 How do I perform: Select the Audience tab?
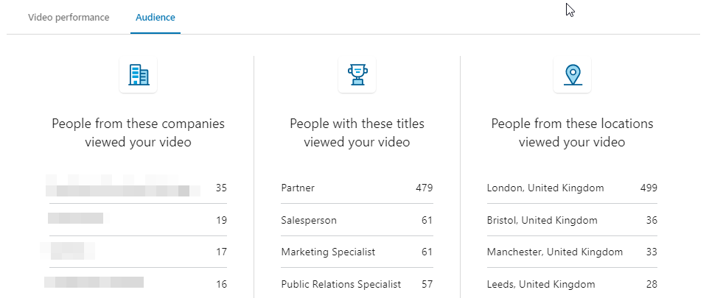[156, 18]
